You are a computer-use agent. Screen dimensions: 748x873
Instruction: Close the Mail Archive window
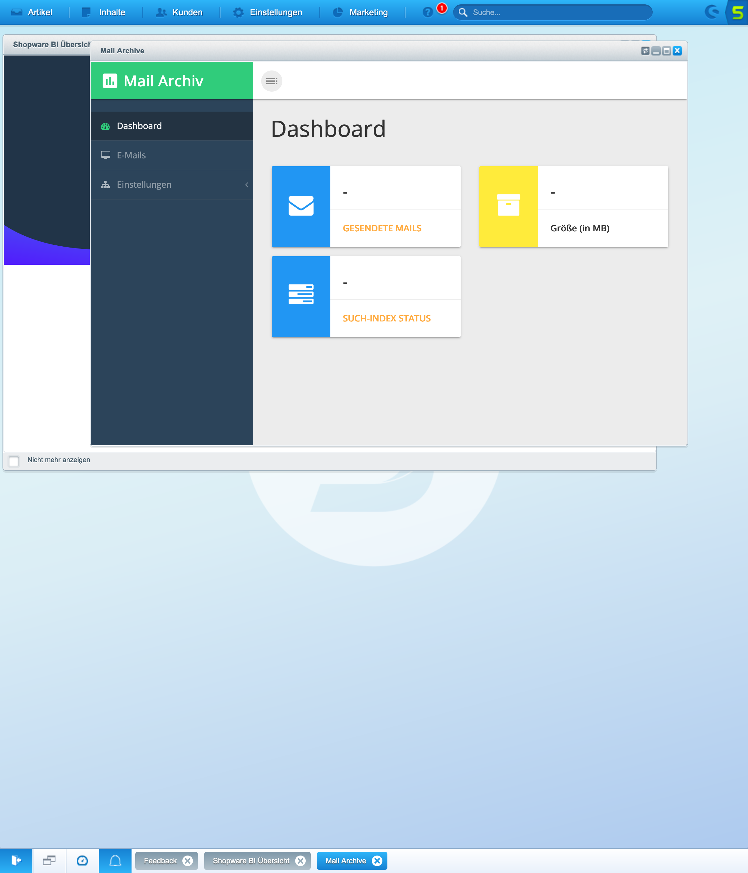click(677, 51)
